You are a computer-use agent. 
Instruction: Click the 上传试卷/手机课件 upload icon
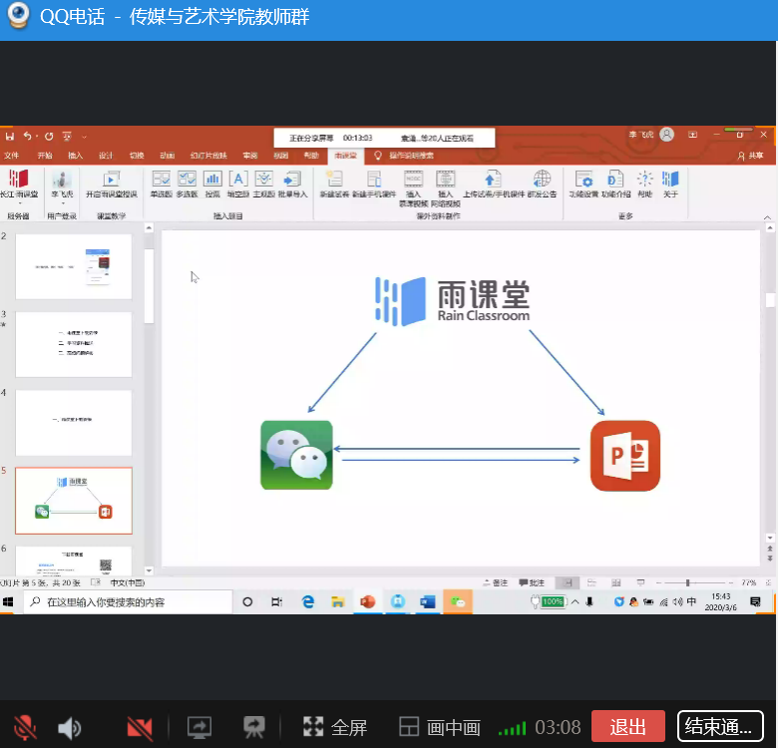(x=493, y=185)
